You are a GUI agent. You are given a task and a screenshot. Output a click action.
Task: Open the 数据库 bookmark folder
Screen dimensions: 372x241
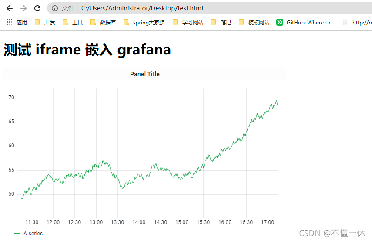coord(103,22)
